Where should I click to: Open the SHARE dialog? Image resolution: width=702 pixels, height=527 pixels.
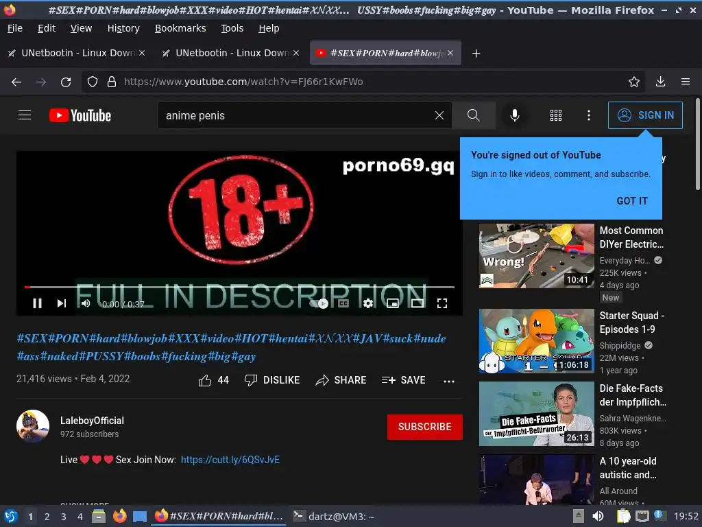(x=341, y=380)
